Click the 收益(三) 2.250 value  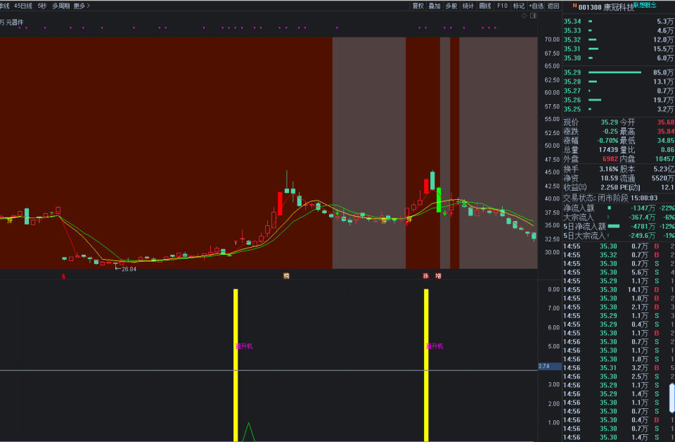(x=609, y=187)
